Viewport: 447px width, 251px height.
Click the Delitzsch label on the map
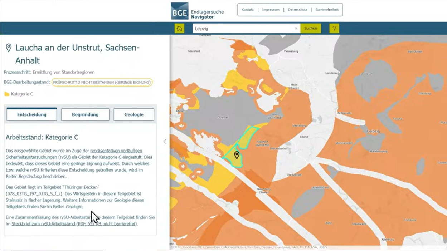367,74
